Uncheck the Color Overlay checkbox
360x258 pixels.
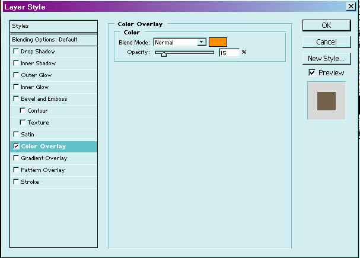tap(16, 146)
